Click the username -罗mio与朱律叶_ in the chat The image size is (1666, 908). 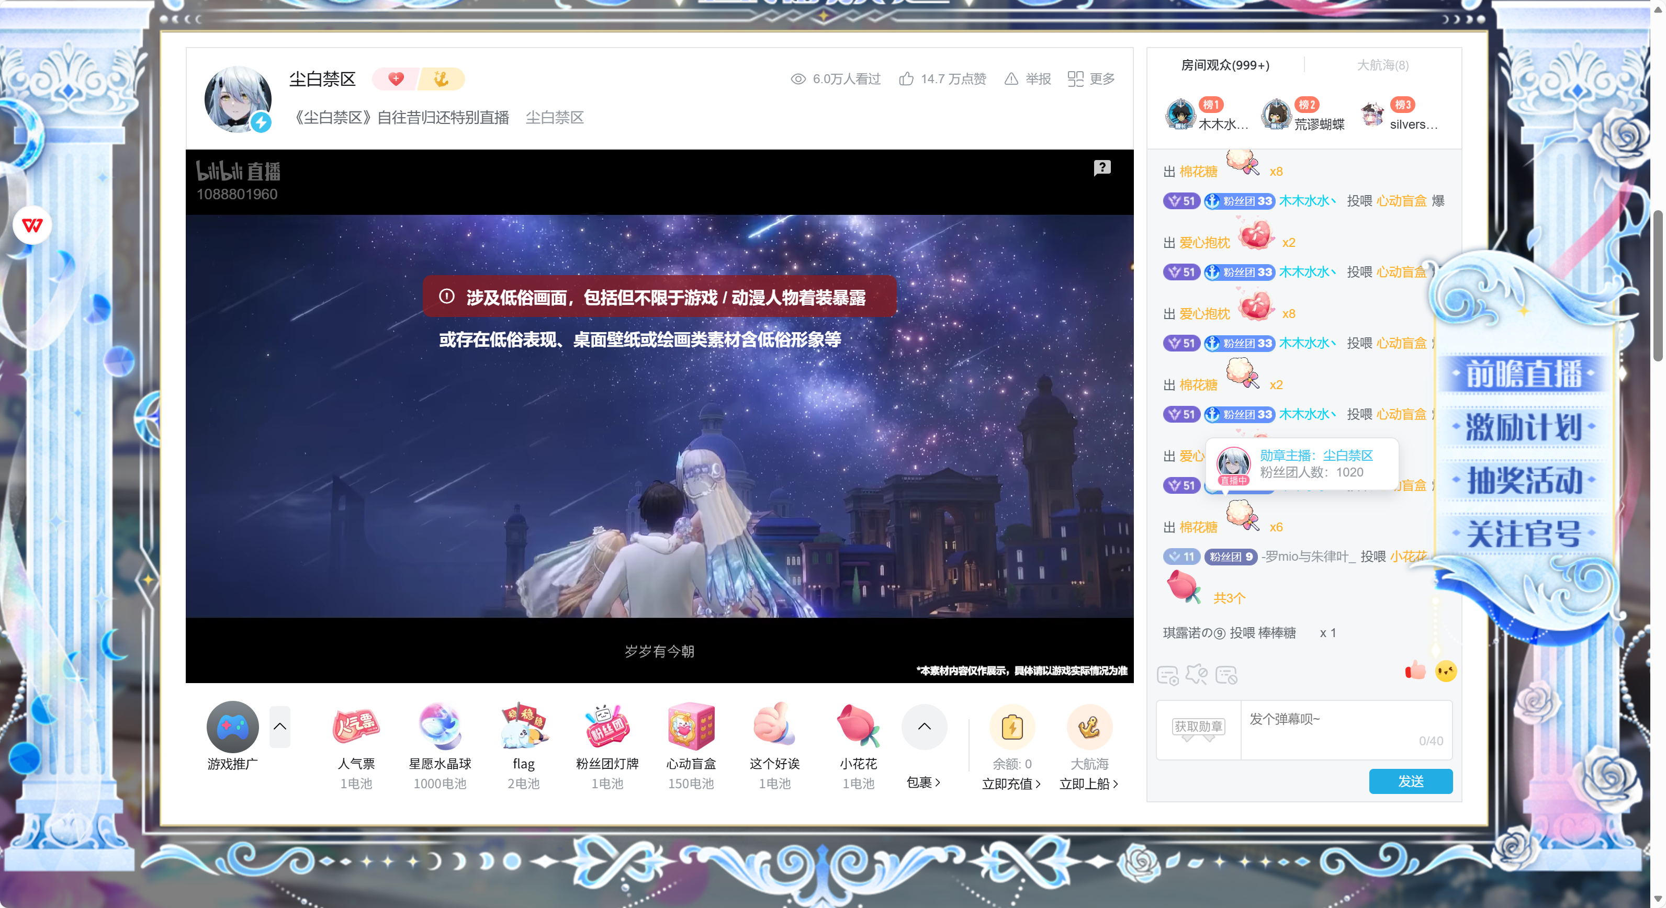(1308, 557)
